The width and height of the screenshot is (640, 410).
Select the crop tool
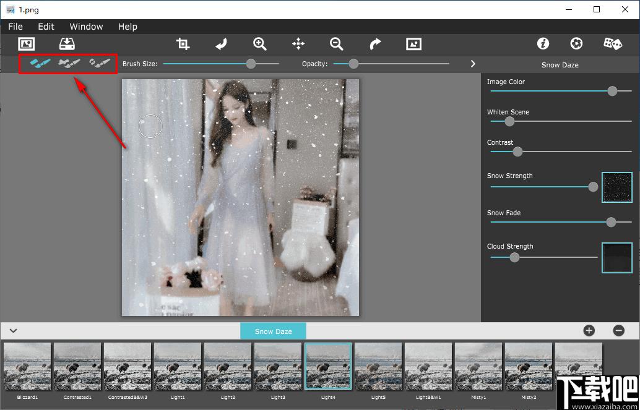point(183,44)
